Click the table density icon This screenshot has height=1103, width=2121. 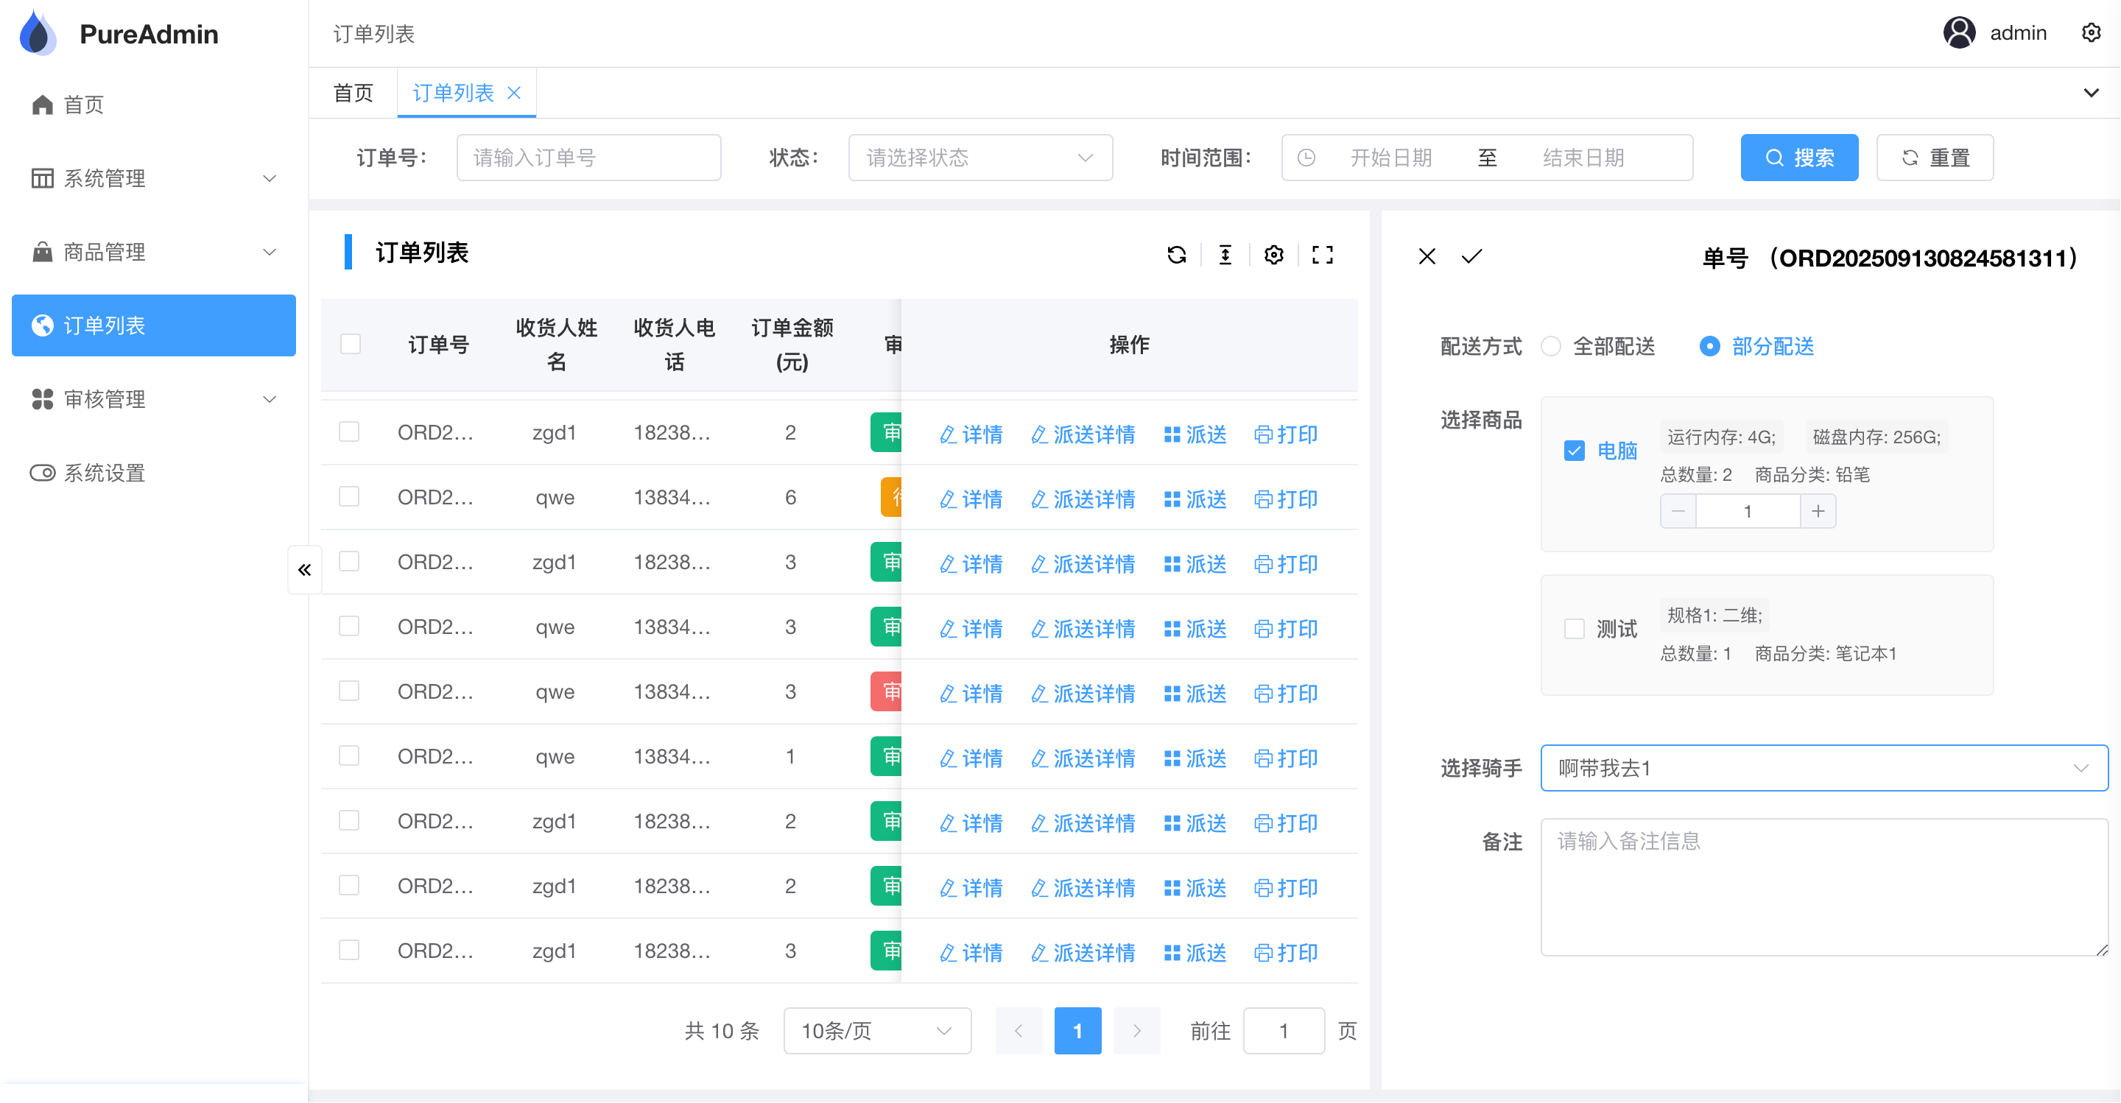pos(1225,256)
